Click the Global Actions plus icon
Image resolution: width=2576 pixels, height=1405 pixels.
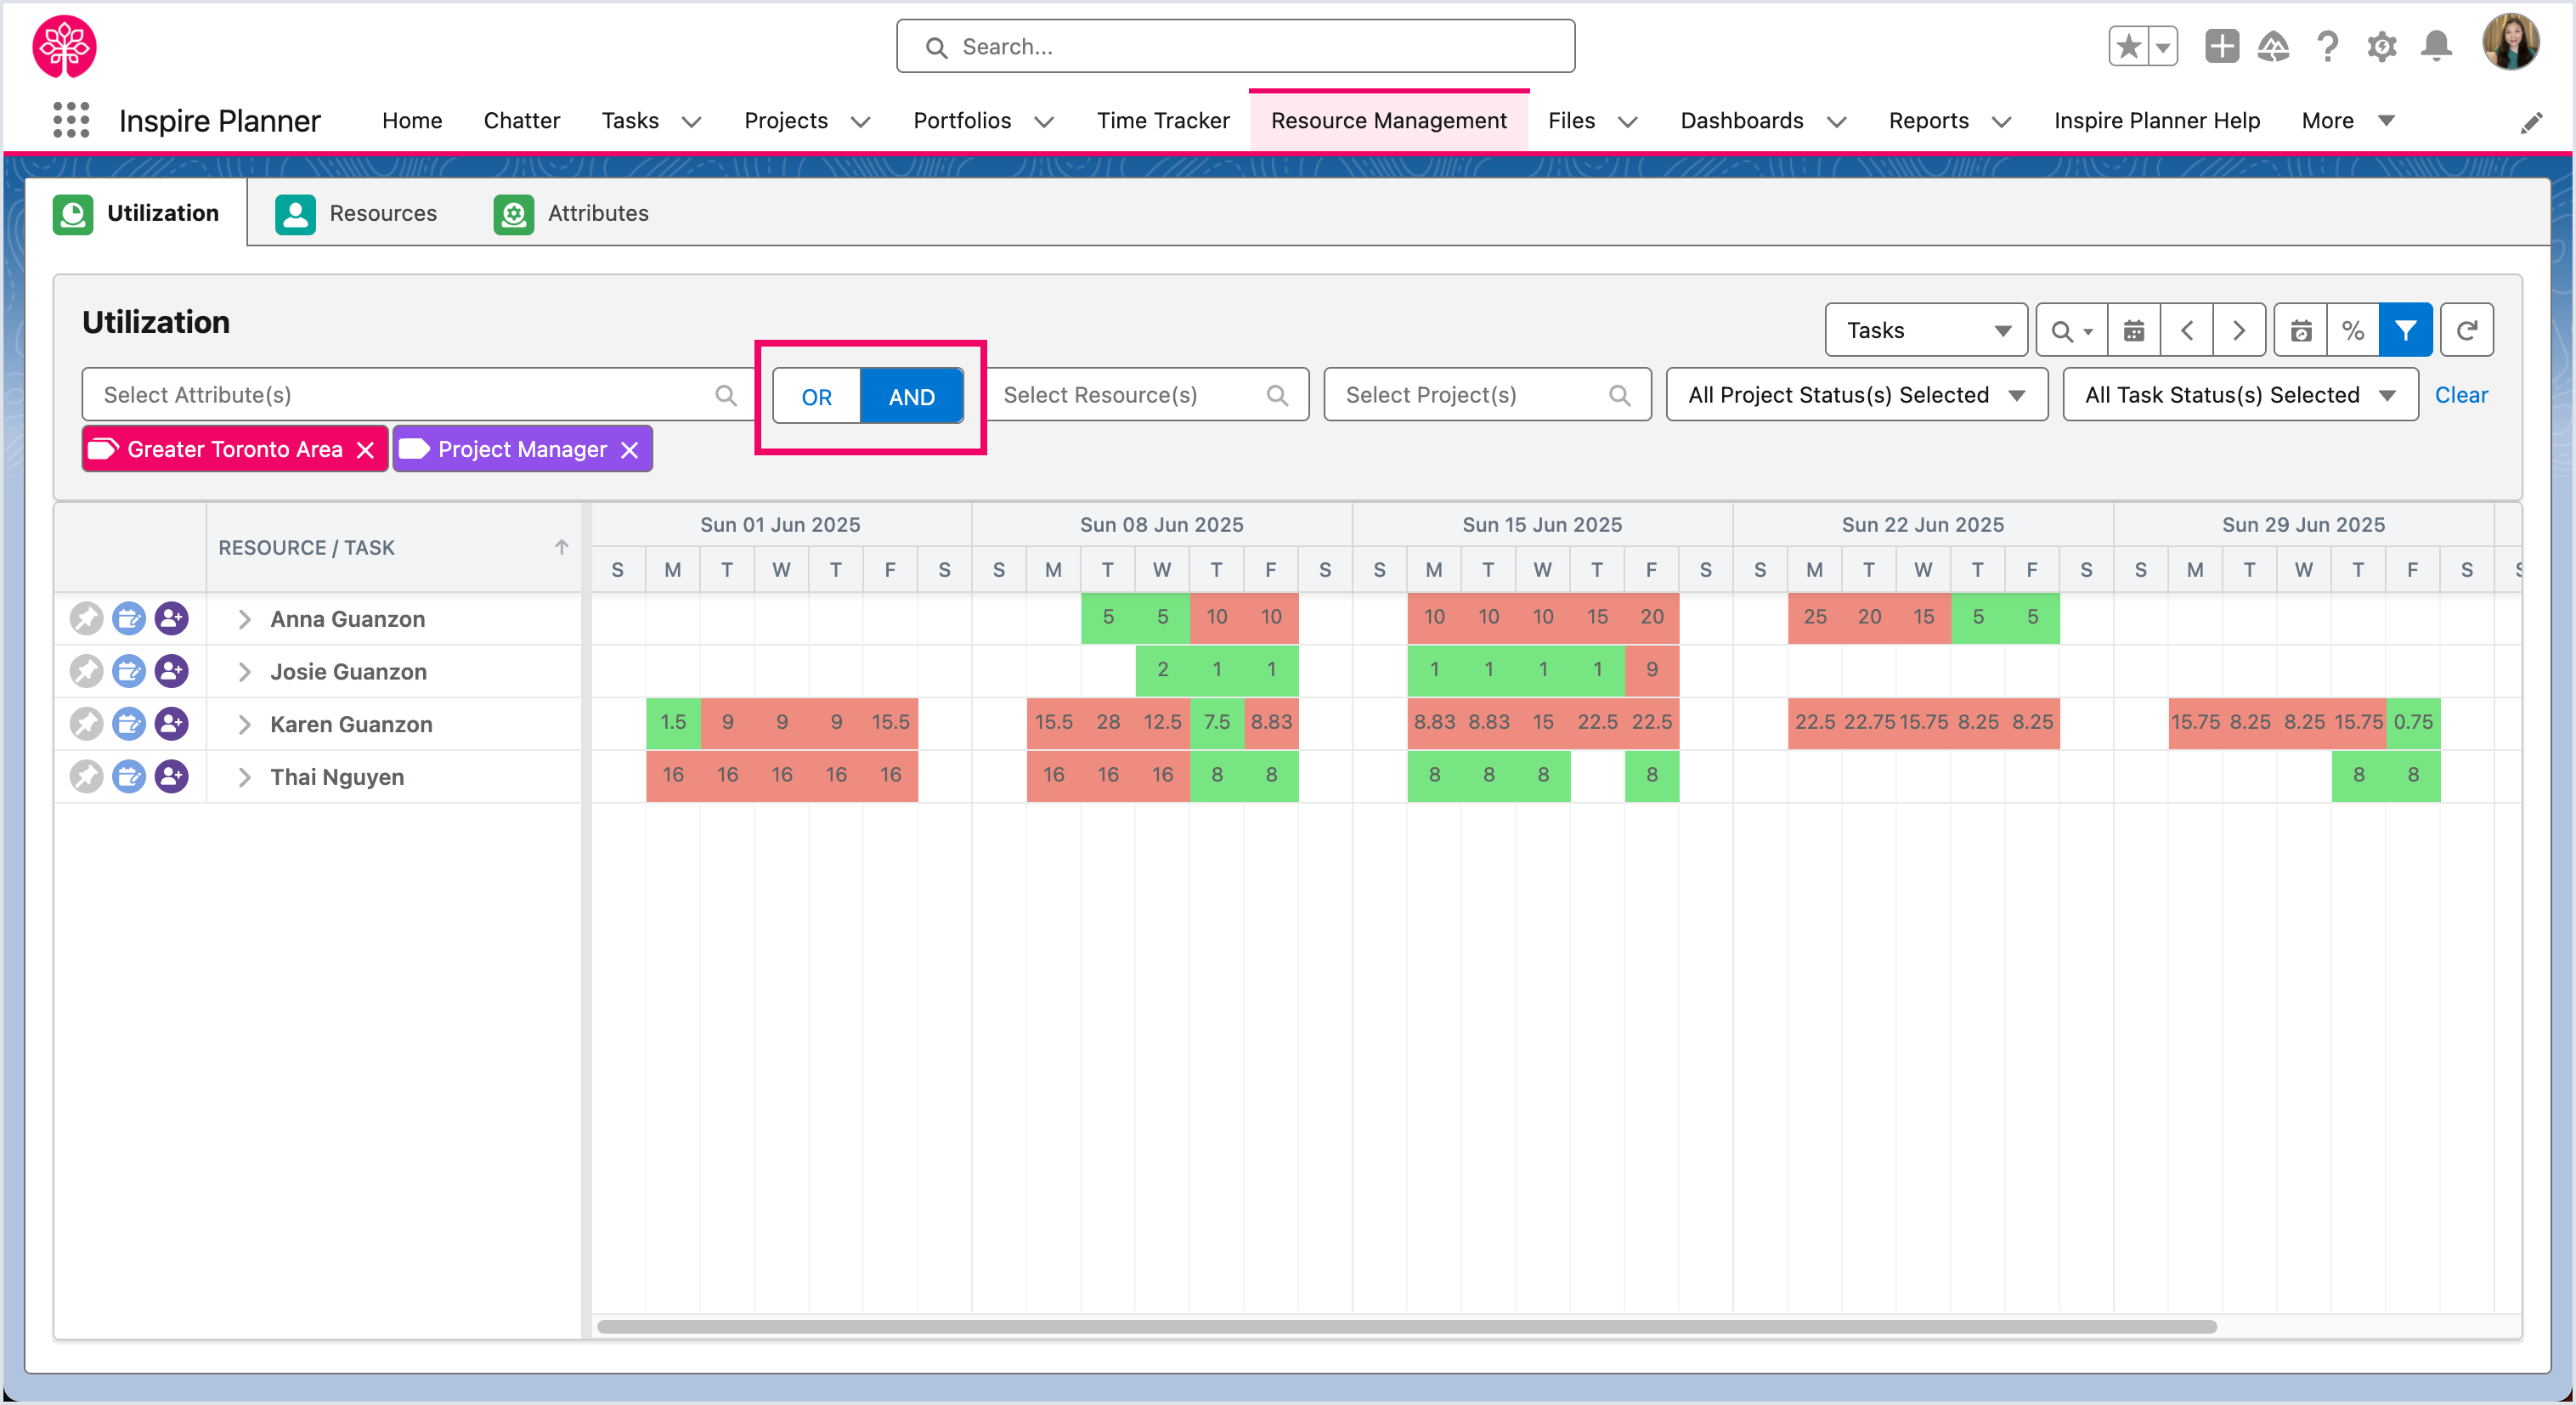tap(2222, 46)
